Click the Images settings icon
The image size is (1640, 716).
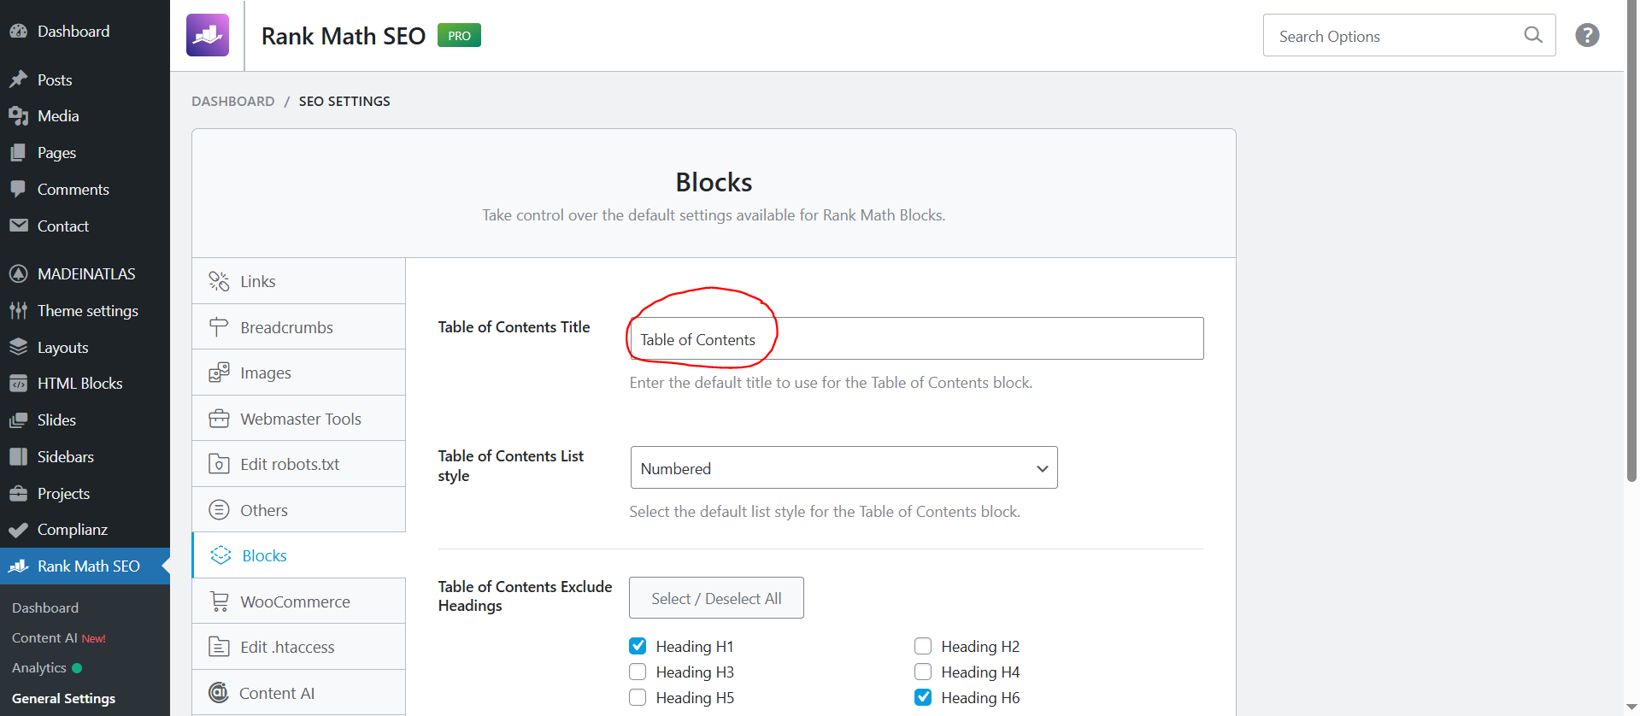click(x=219, y=373)
